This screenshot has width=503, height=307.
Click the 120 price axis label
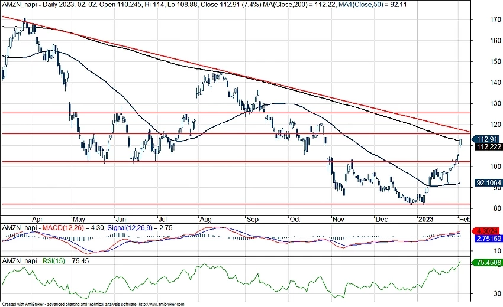coord(495,125)
